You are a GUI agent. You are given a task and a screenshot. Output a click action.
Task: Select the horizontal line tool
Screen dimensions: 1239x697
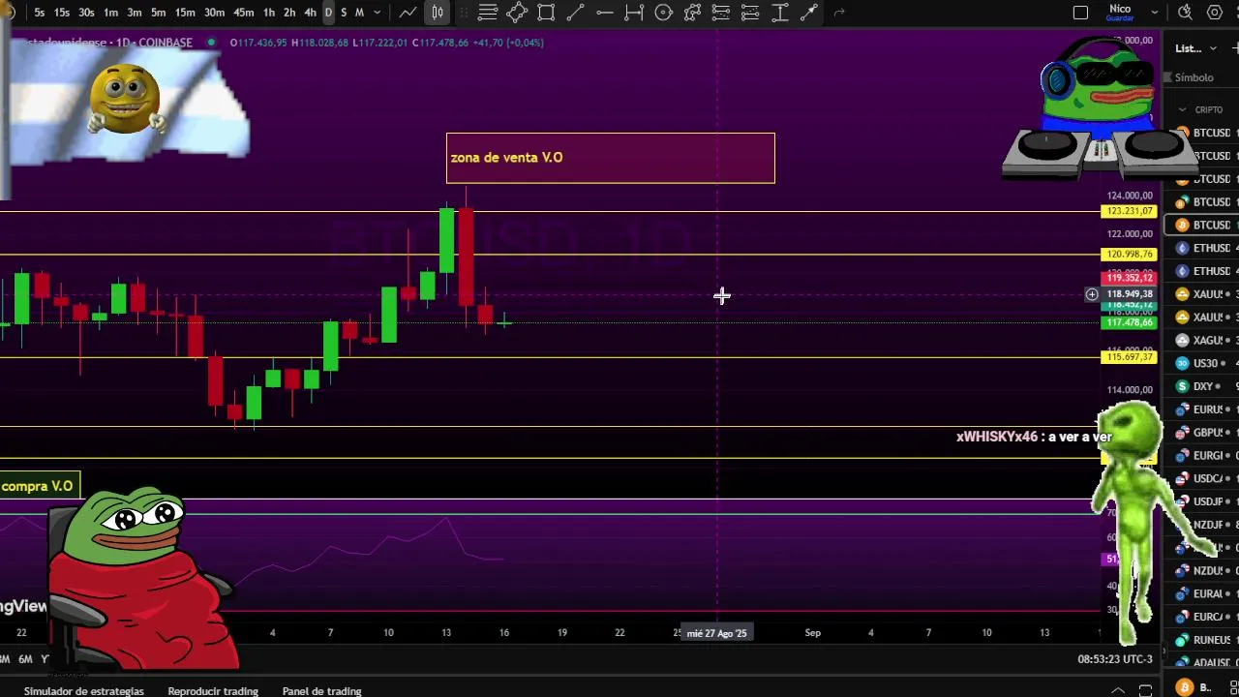(605, 13)
